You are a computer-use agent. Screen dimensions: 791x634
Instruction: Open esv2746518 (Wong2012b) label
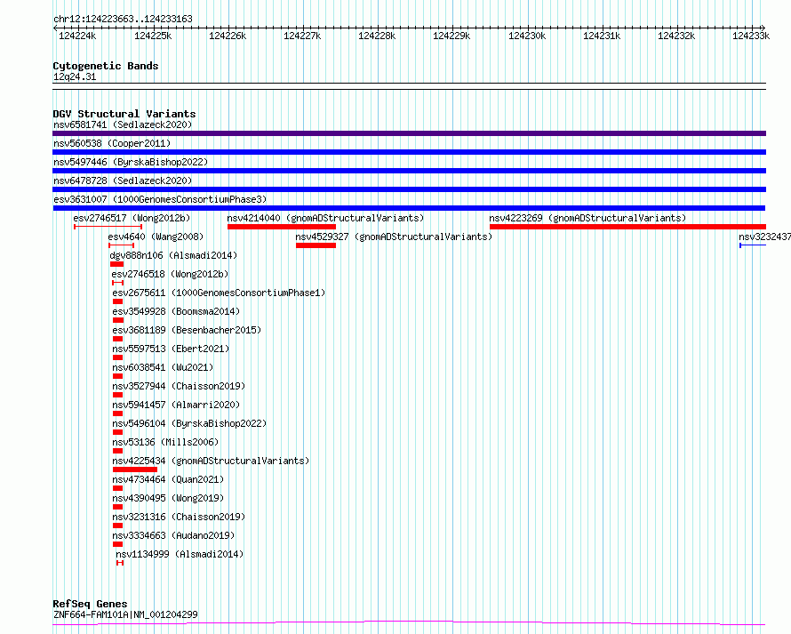pyautogui.click(x=170, y=274)
